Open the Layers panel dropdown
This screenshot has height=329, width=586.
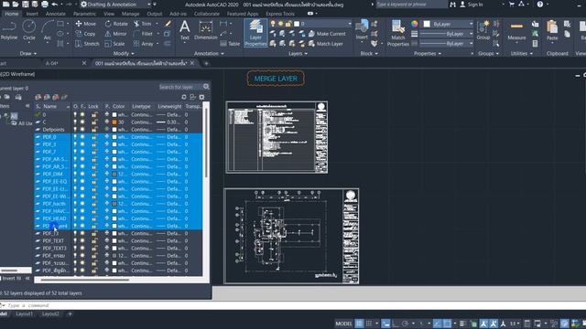[x=298, y=53]
